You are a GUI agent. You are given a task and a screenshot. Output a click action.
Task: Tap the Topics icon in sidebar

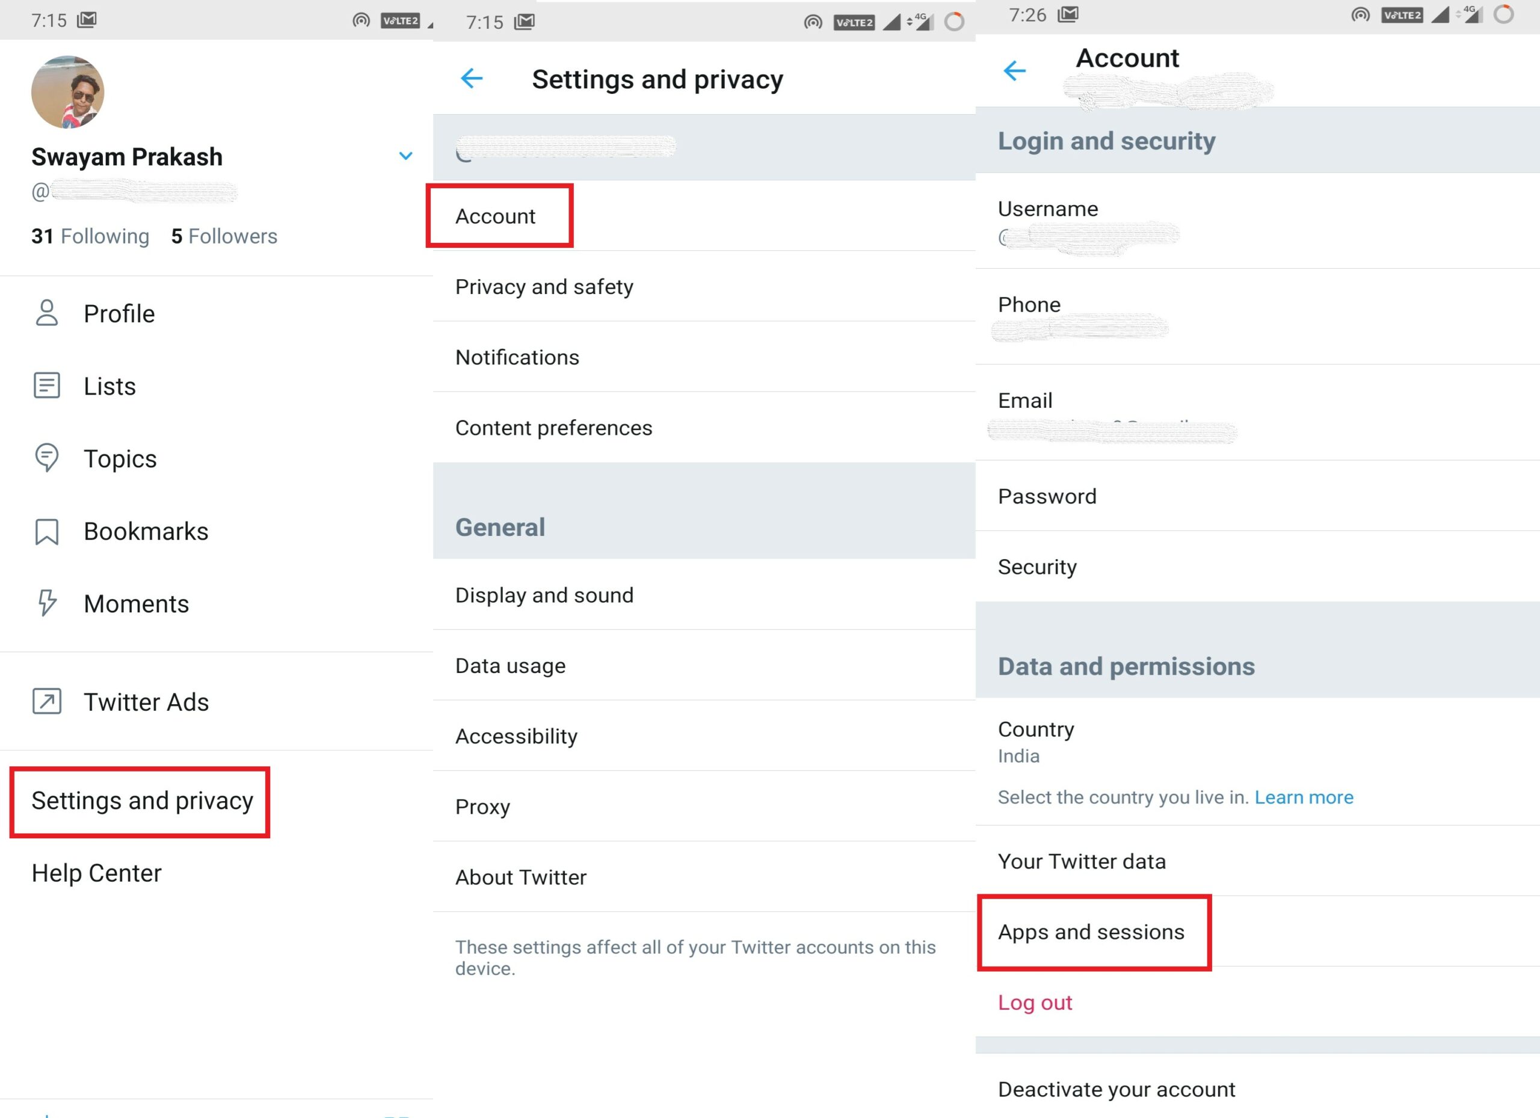pos(46,459)
